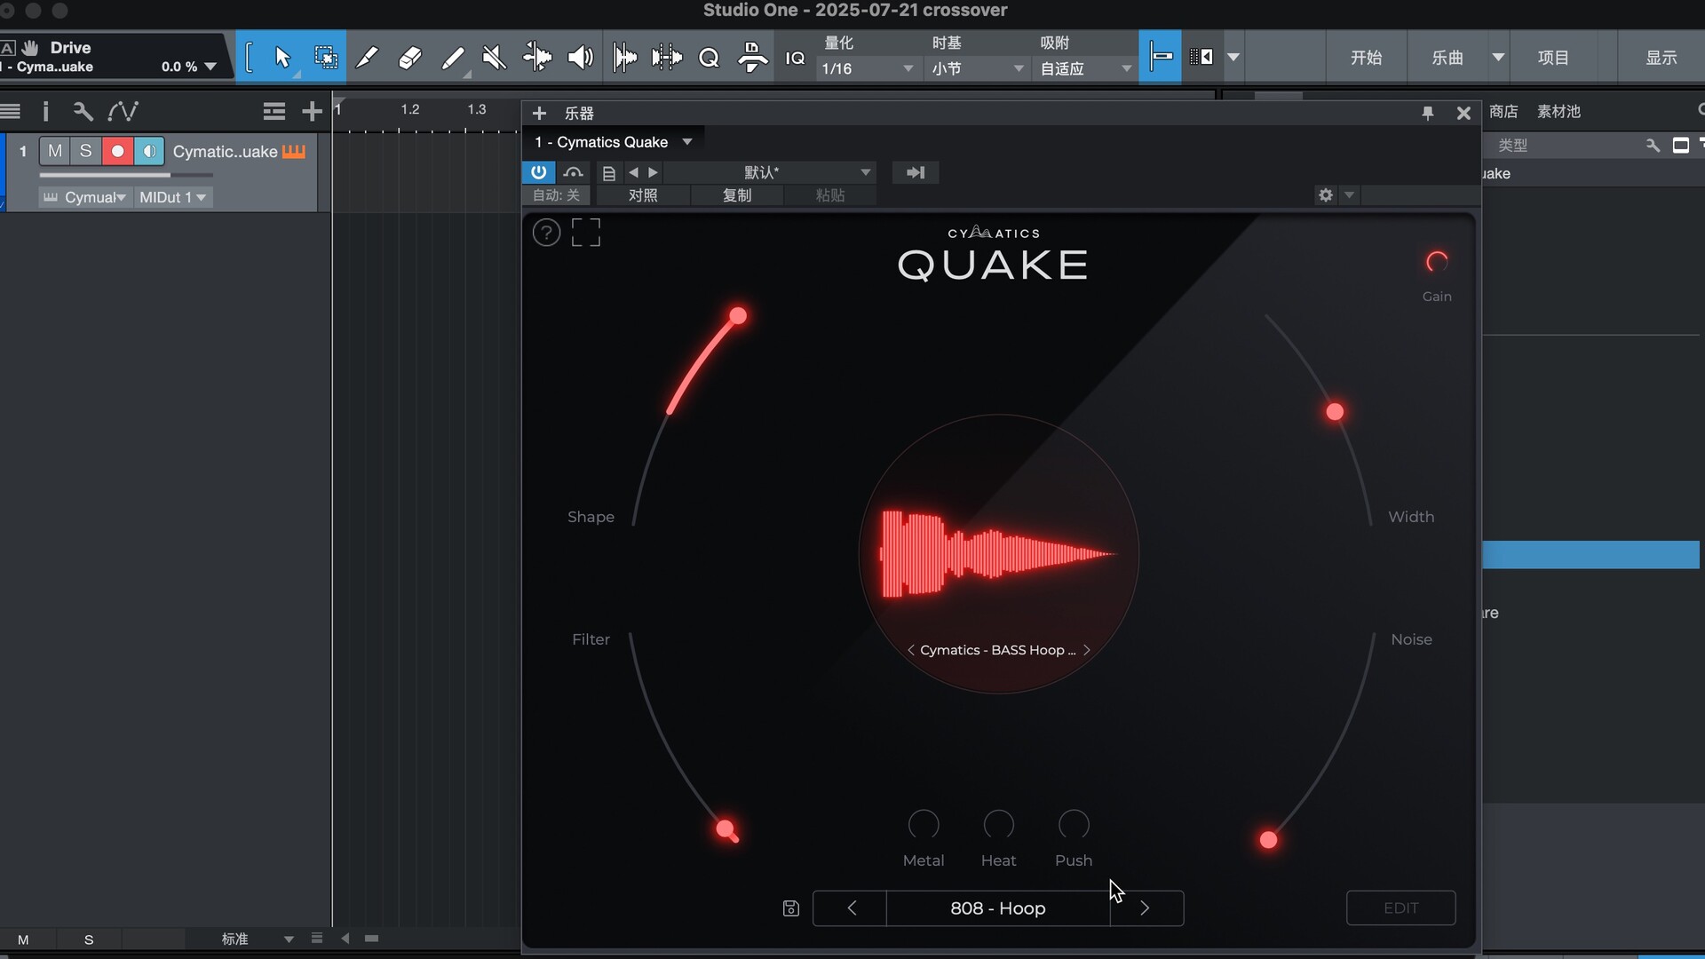This screenshot has width=1705, height=959.
Task: Show automation curve icon
Action: (123, 111)
